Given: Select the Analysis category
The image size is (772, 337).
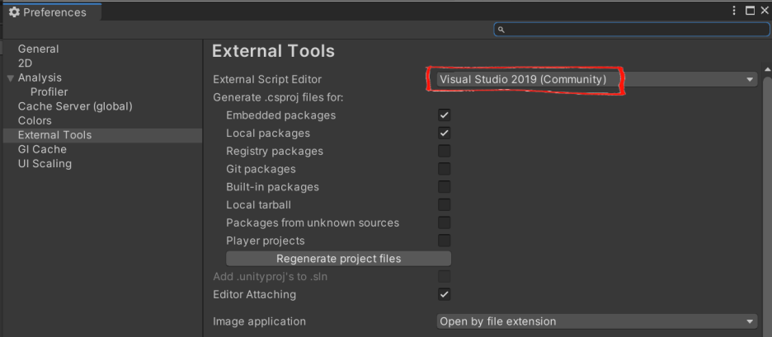Looking at the screenshot, I should tap(40, 77).
